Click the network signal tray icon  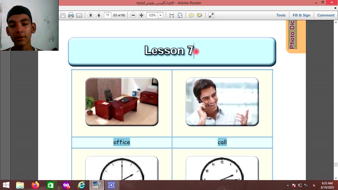click(x=306, y=185)
